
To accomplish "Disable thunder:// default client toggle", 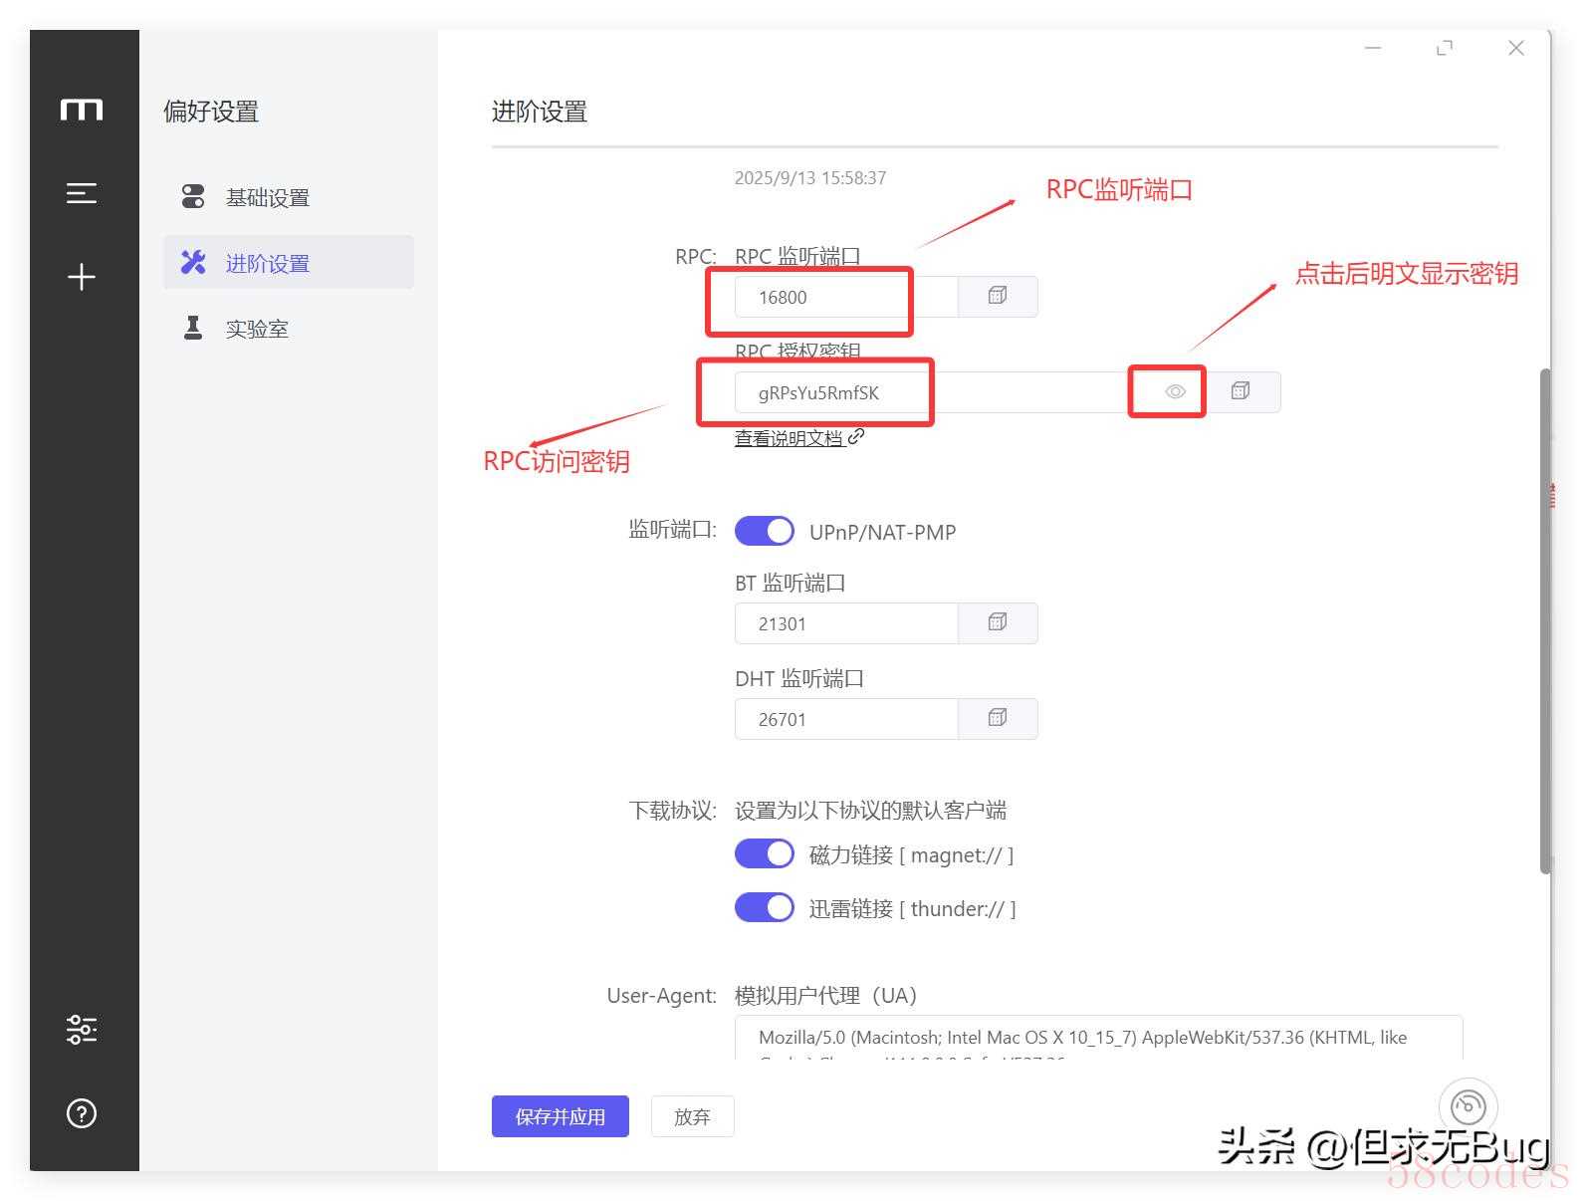I will 765,908.
